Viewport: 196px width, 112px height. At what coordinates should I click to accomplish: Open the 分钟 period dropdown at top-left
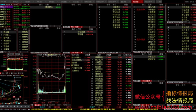[9, 5]
